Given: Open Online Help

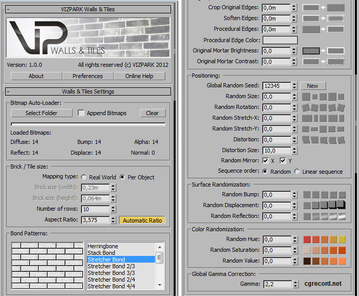Looking at the screenshot, I should pos(139,76).
